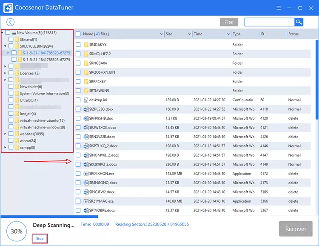
Task: Click the lost_dir(4) folder icon
Action: [x=17, y=114]
